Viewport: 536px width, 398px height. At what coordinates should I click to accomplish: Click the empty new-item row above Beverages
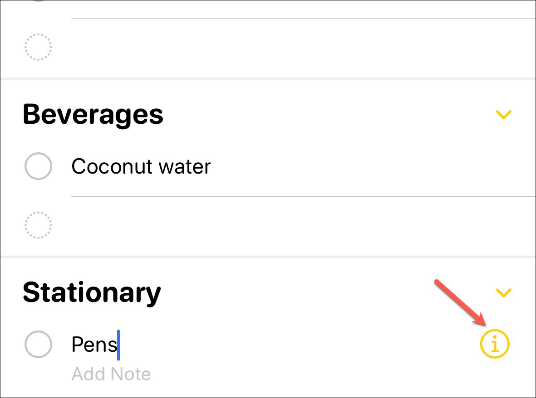(272, 47)
